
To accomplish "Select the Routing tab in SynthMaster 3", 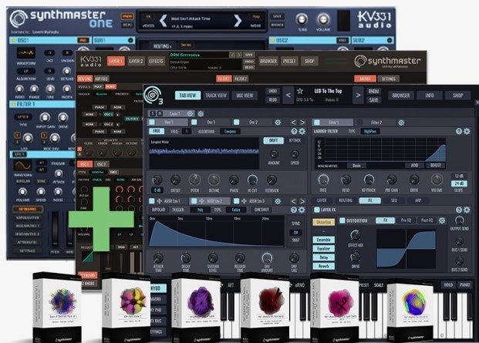I will coord(346,200).
